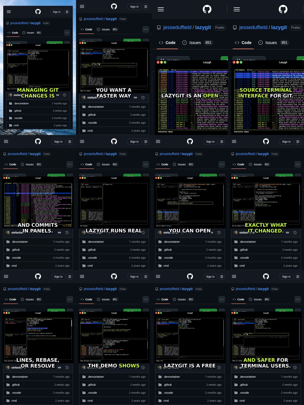Click GitHub logo in 'YOU WANT A FASTER WAY' frame
This screenshot has width=304, height=405.
coord(114,6)
